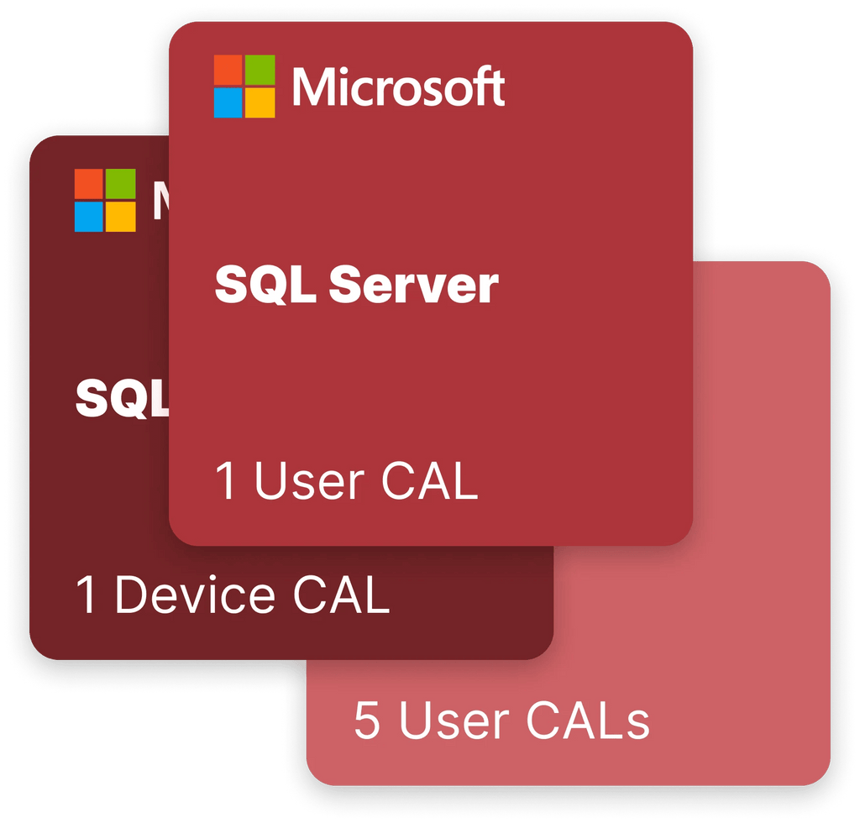The image size is (860, 823).
Task: Click the blue square of the front card logo
Action: click(228, 102)
